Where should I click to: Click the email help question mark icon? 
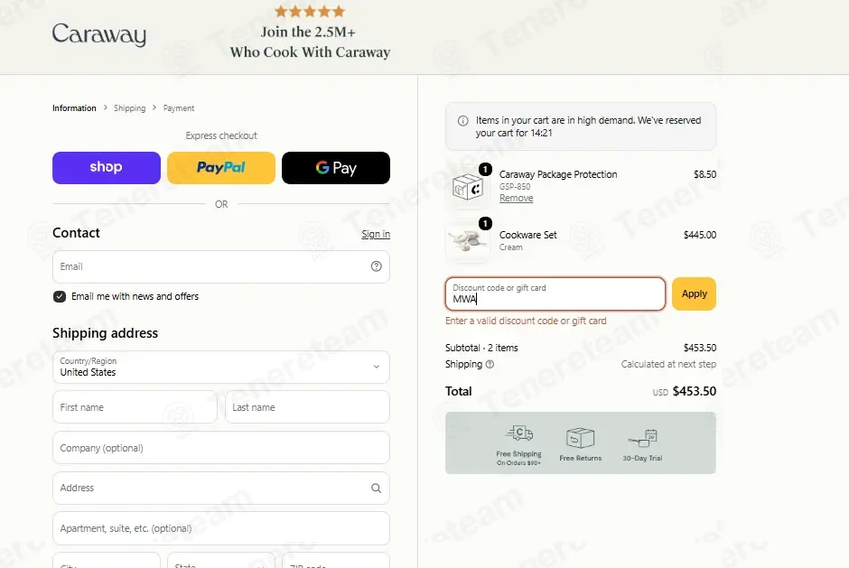[377, 266]
